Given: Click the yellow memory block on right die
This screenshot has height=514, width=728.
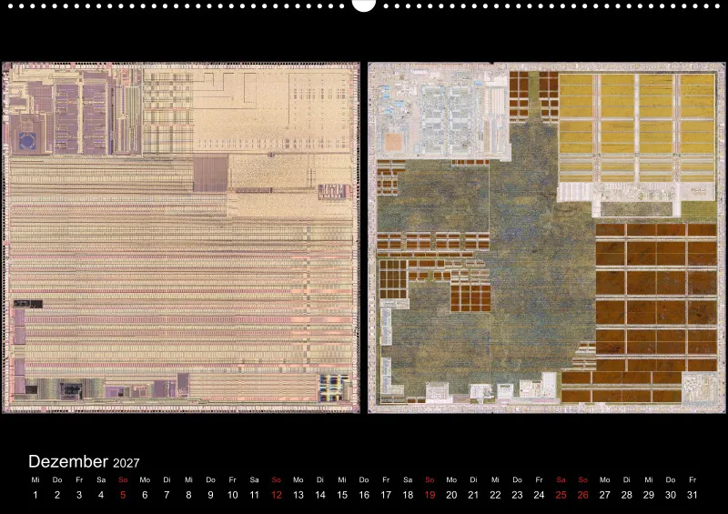Looking at the screenshot, I should coord(637,127).
